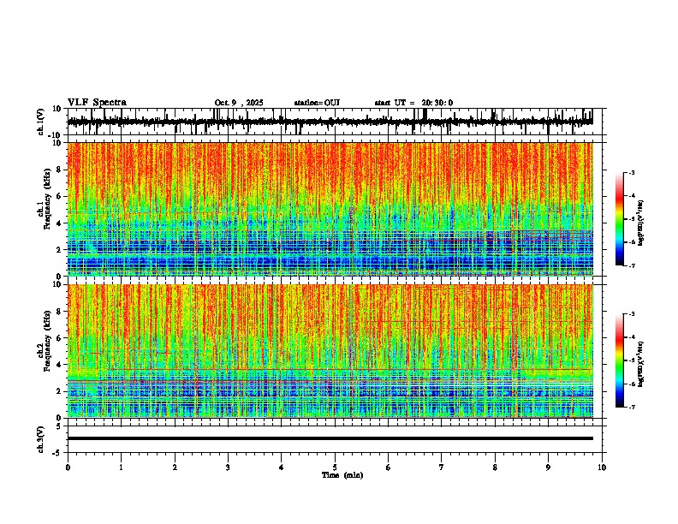Click the "ch.1(V)" axis label
This screenshot has height=524, width=678.
(41, 122)
